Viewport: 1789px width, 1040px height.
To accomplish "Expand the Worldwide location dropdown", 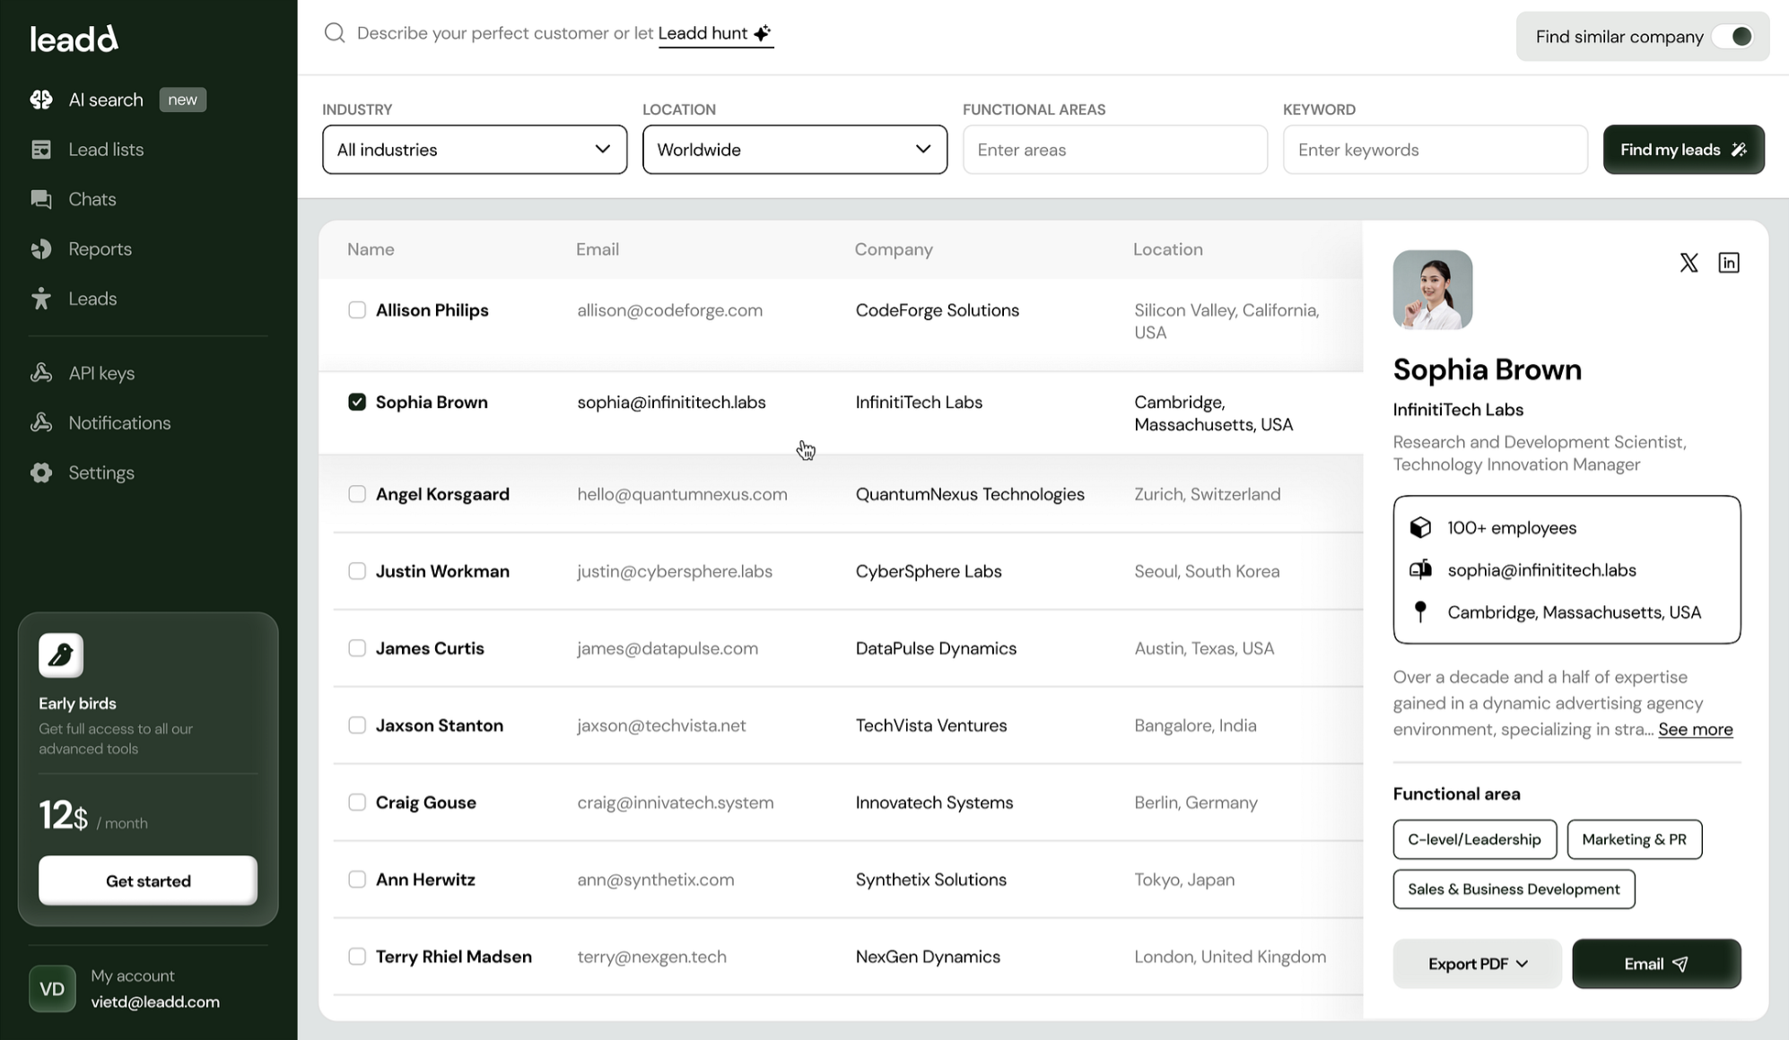I will click(794, 150).
